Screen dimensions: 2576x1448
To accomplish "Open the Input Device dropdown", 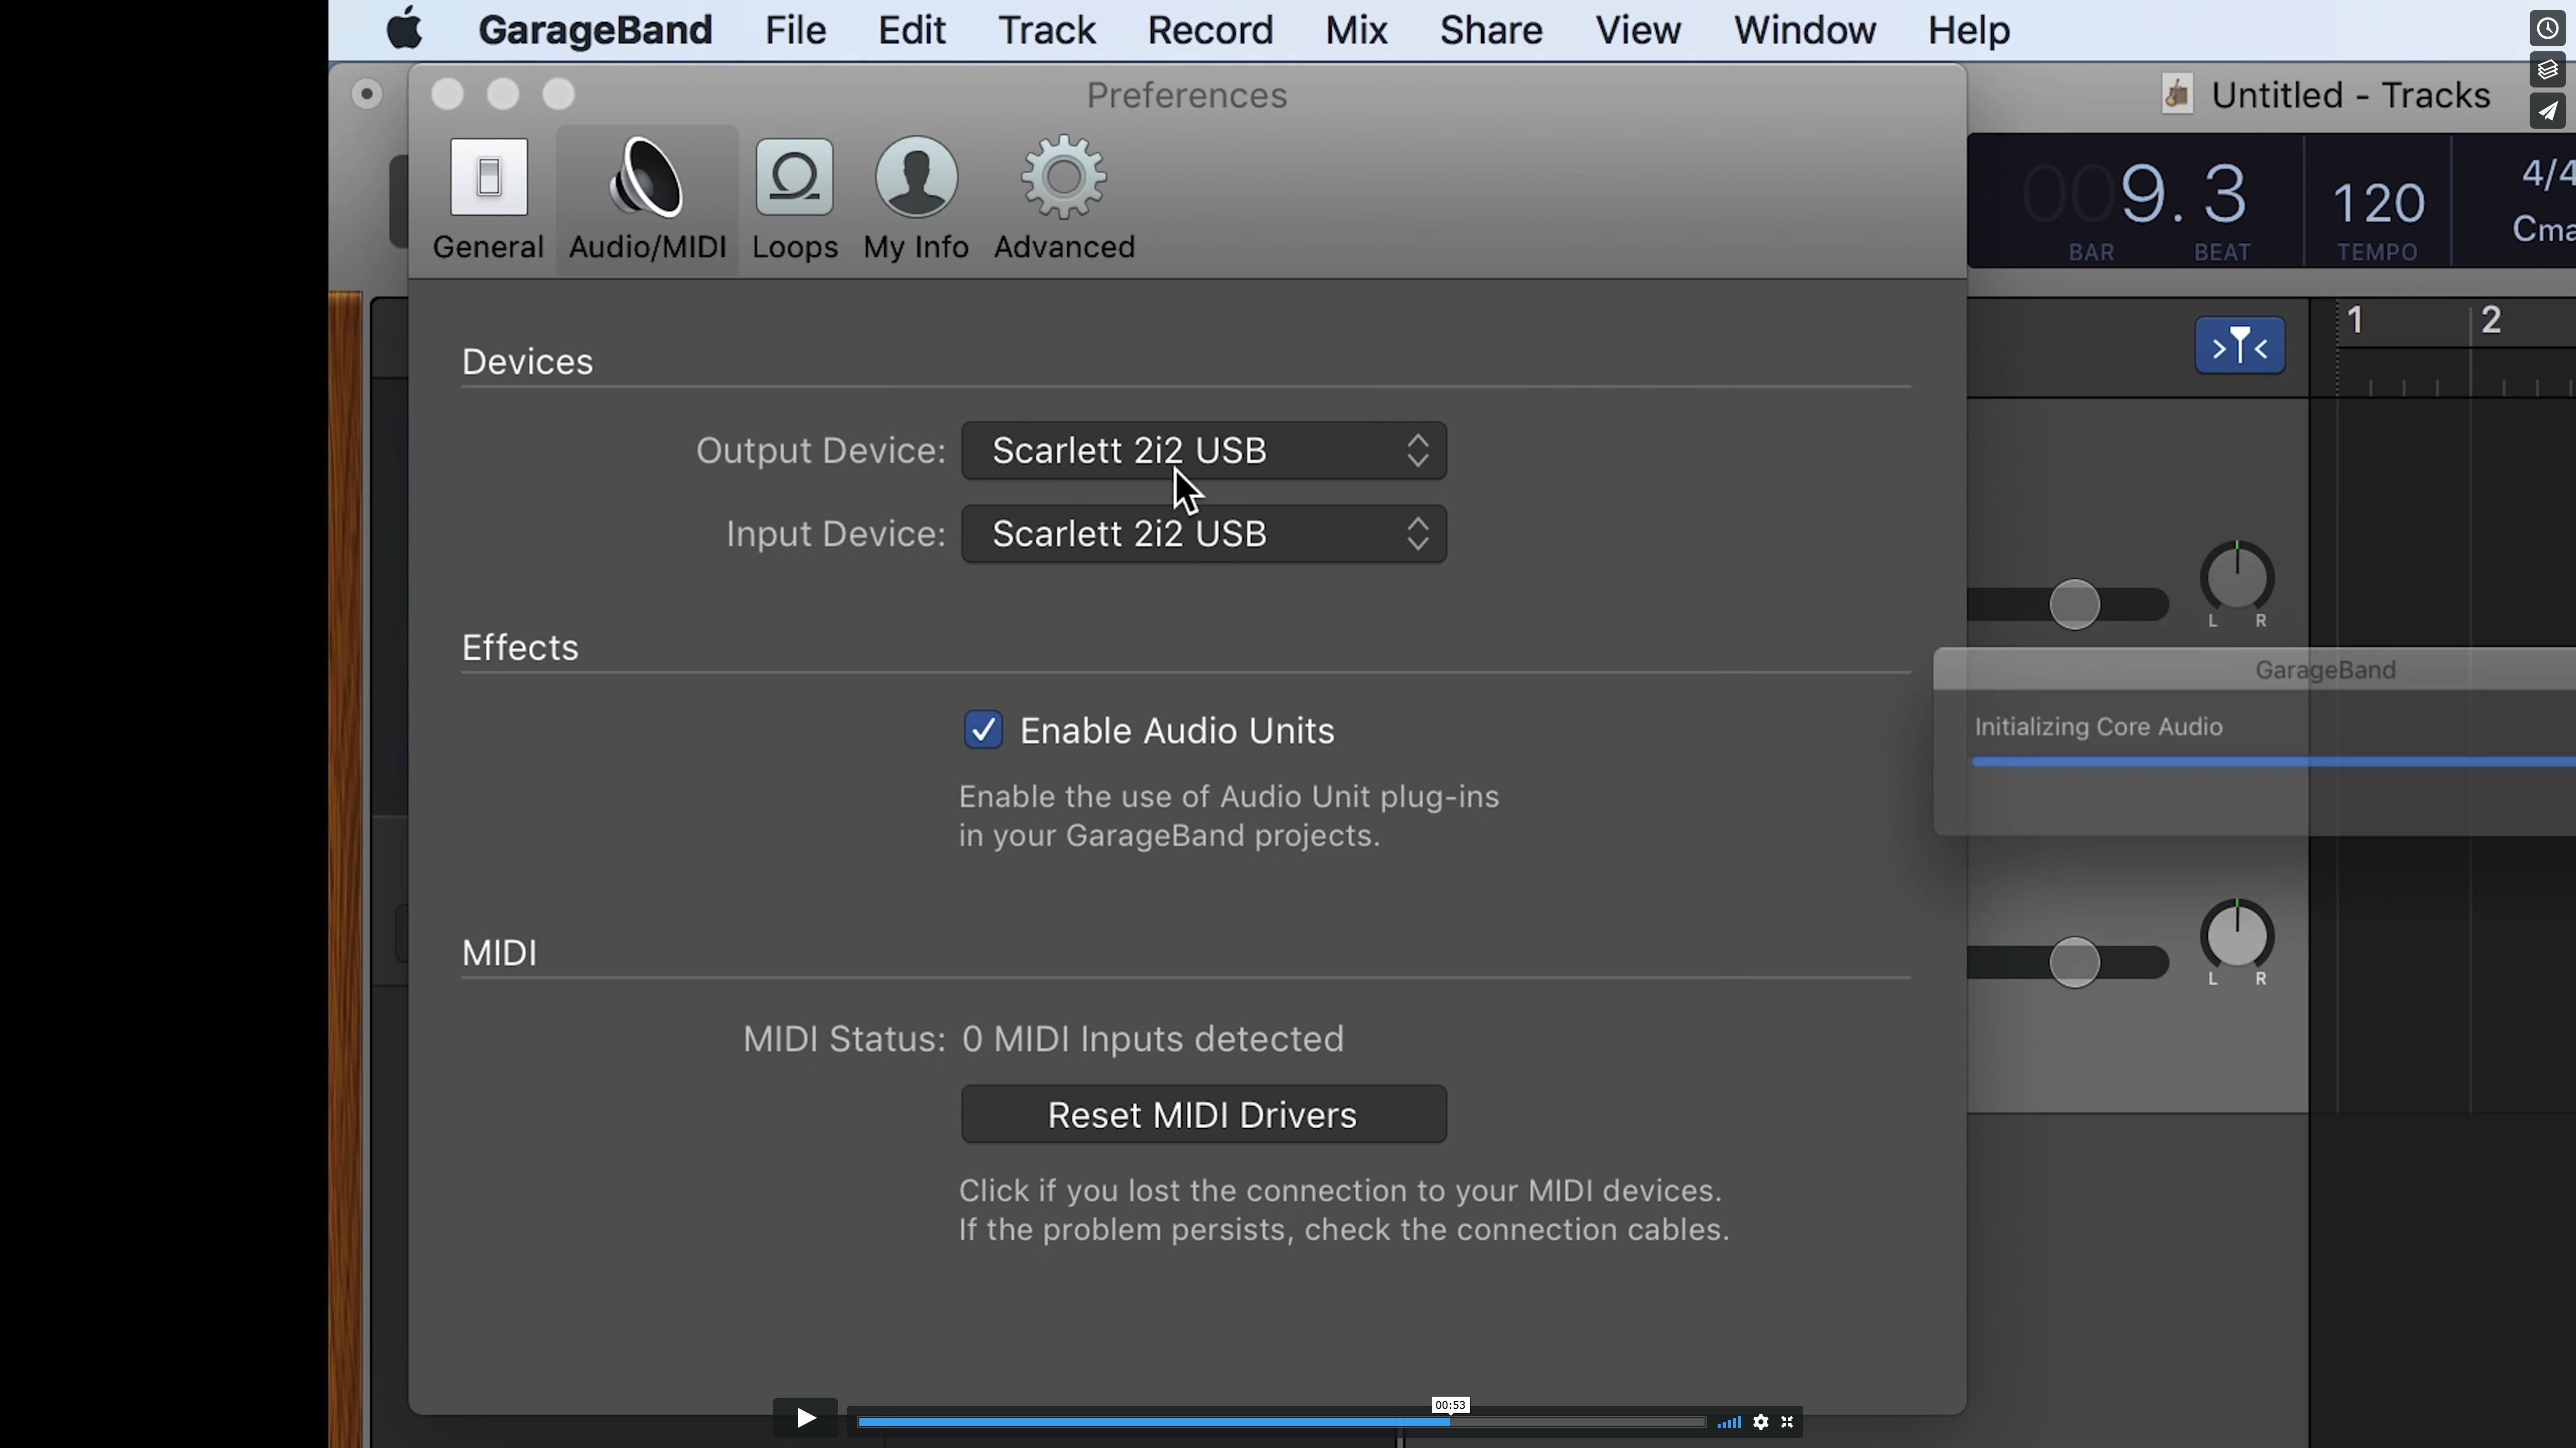I will (x=1204, y=533).
